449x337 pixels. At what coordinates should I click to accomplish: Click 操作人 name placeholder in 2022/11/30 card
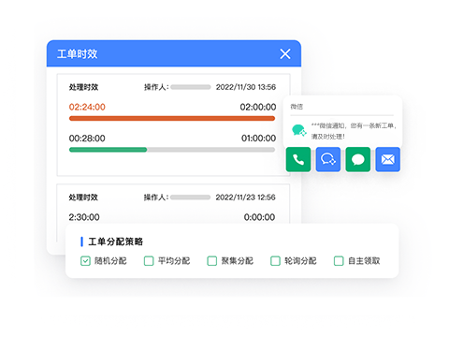(x=191, y=87)
